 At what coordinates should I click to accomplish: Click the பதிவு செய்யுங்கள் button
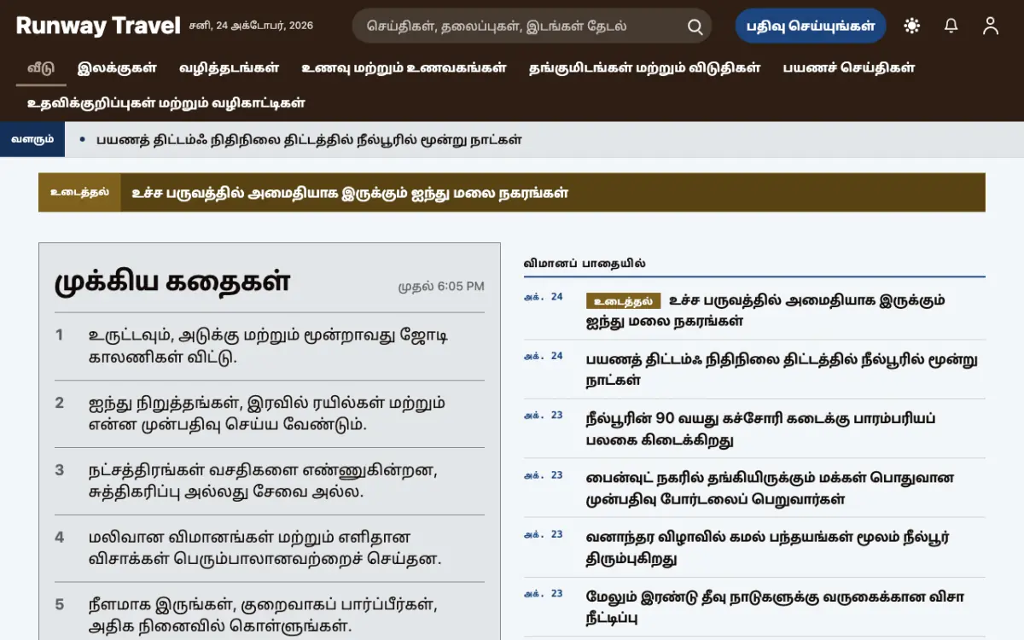(x=811, y=26)
